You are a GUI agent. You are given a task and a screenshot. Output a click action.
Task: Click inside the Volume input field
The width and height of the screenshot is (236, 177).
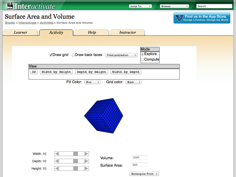[x=139, y=157]
